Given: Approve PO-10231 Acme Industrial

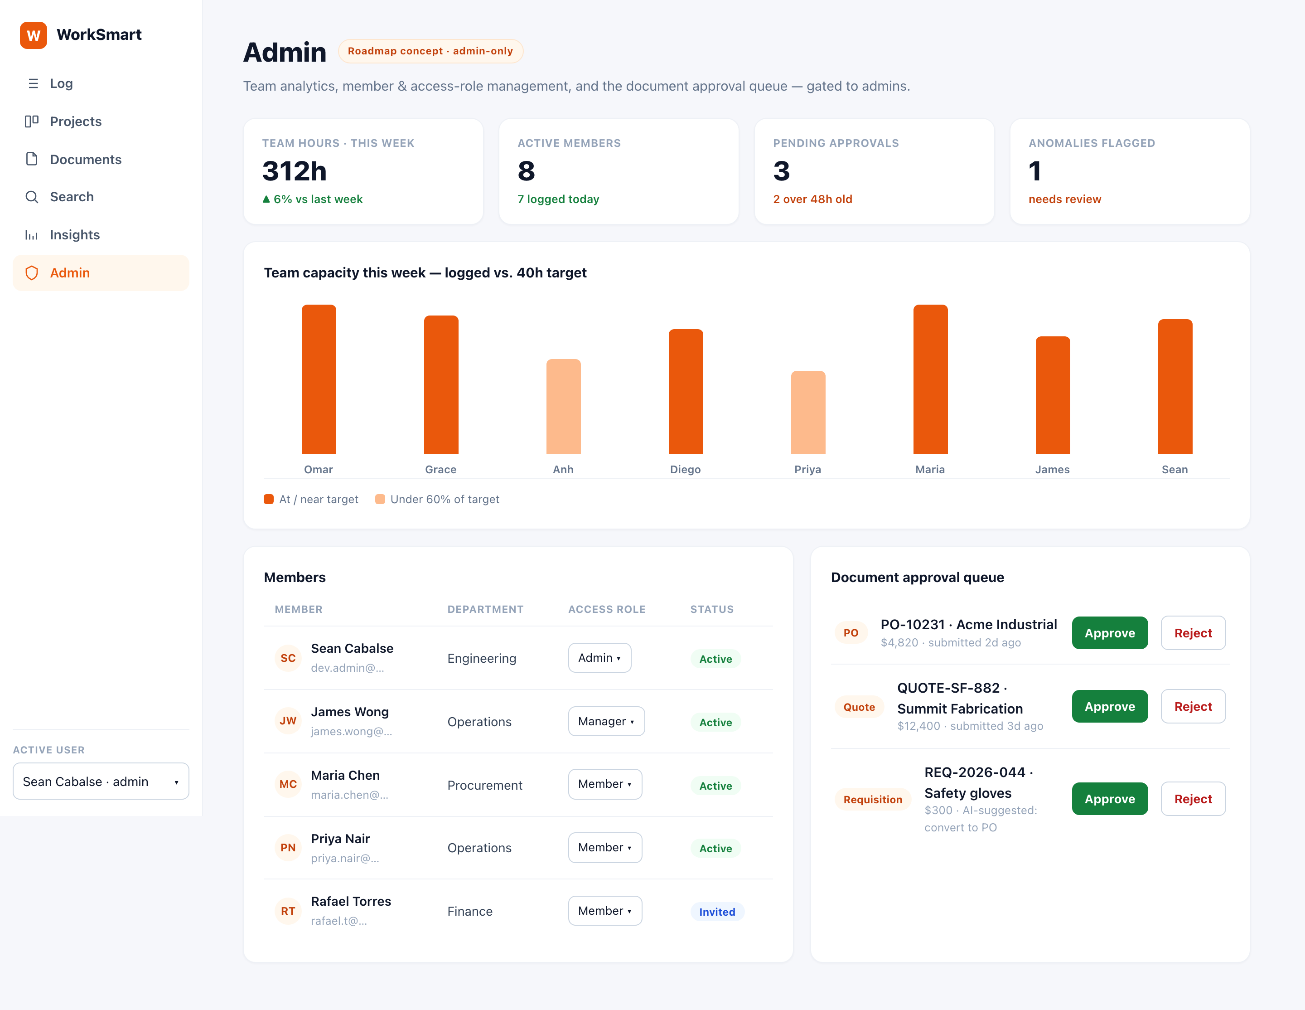Looking at the screenshot, I should 1110,633.
